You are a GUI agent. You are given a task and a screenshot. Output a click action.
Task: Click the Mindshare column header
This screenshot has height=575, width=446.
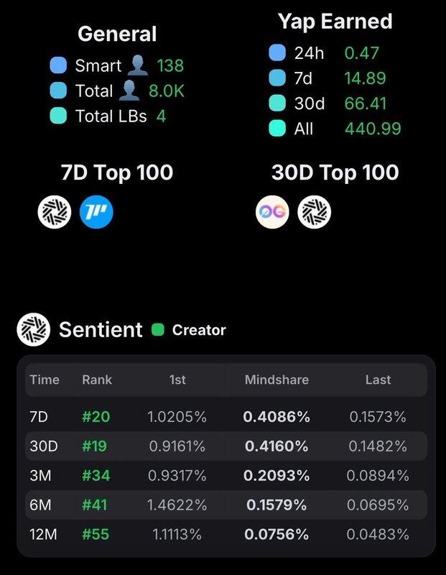277,379
